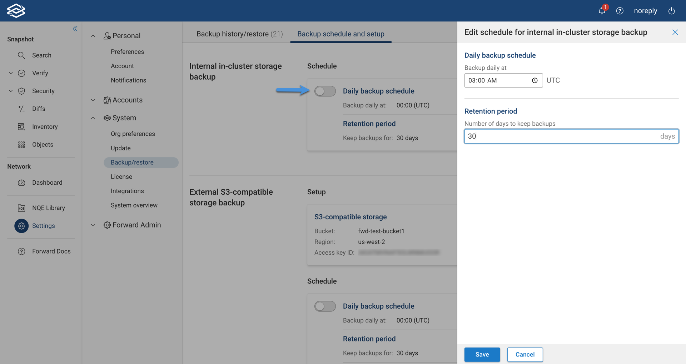The height and width of the screenshot is (364, 686).
Task: Select the Inventory icon
Action: [x=21, y=126]
